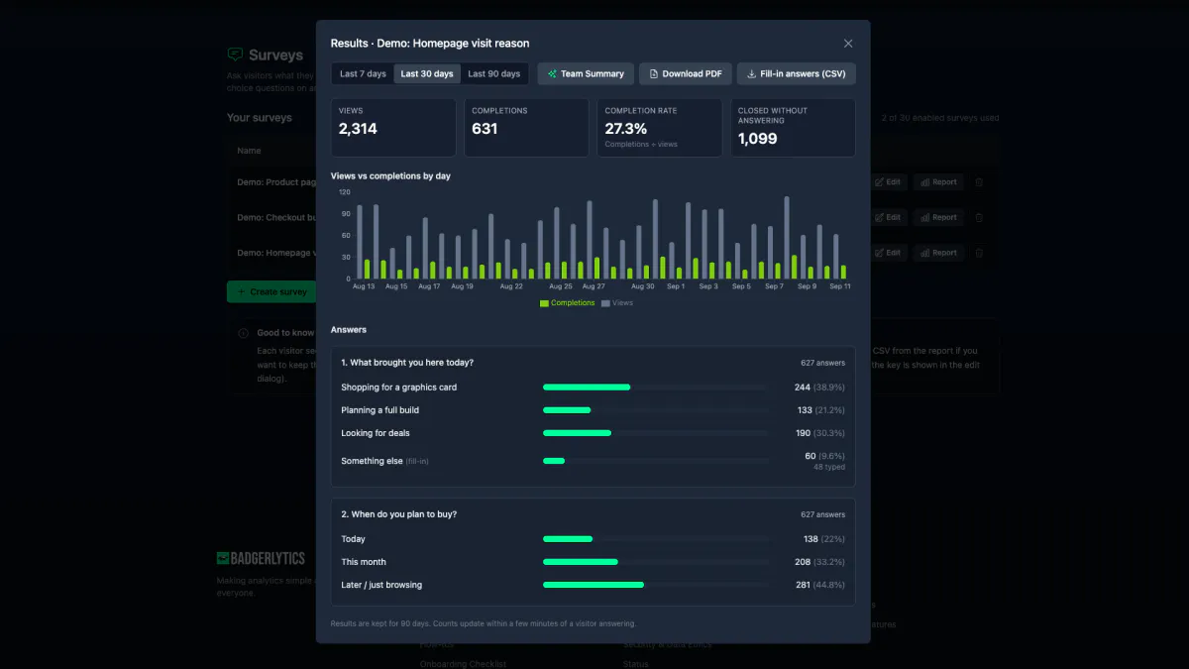
Task: Edit the Demo: Checkout survey
Action: [x=887, y=217]
